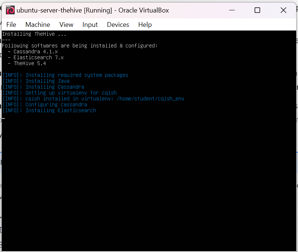Open the Input menu
The width and height of the screenshot is (298, 252).
click(x=90, y=25)
